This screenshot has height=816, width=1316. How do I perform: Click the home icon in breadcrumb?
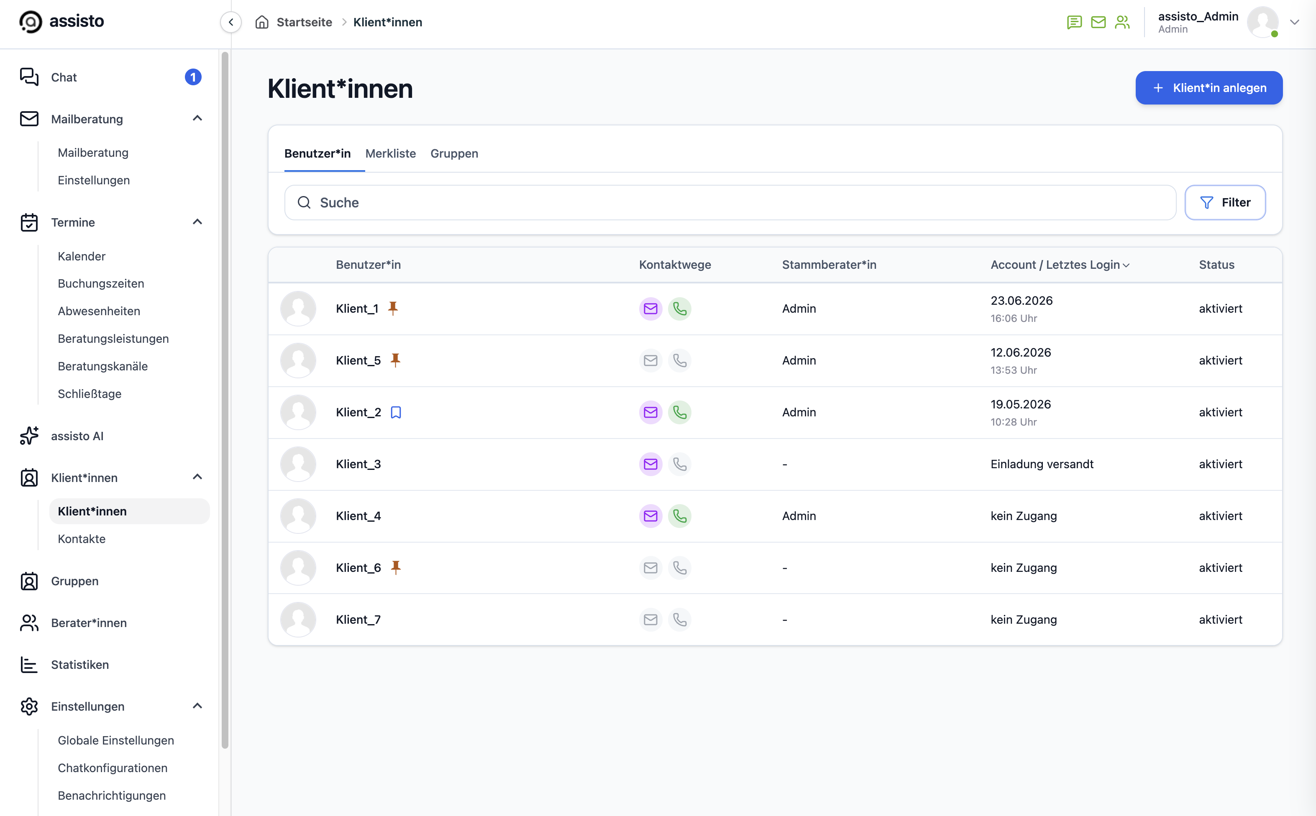pos(262,22)
